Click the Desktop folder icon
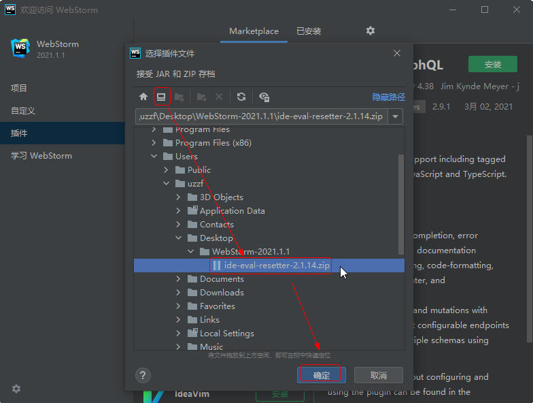The image size is (533, 403). coord(192,238)
